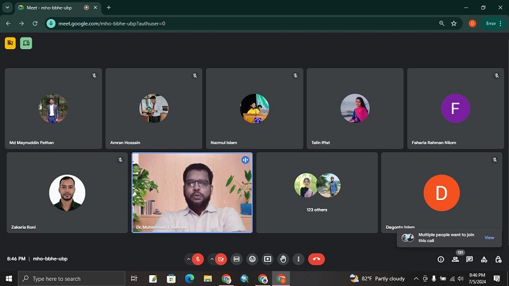Open the zoom magnifier in the address bar
Viewport: 509px width, 286px height.
click(x=442, y=24)
